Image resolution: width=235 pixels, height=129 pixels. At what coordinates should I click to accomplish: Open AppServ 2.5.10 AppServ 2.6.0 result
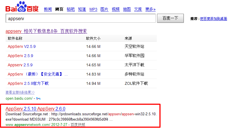(35, 109)
